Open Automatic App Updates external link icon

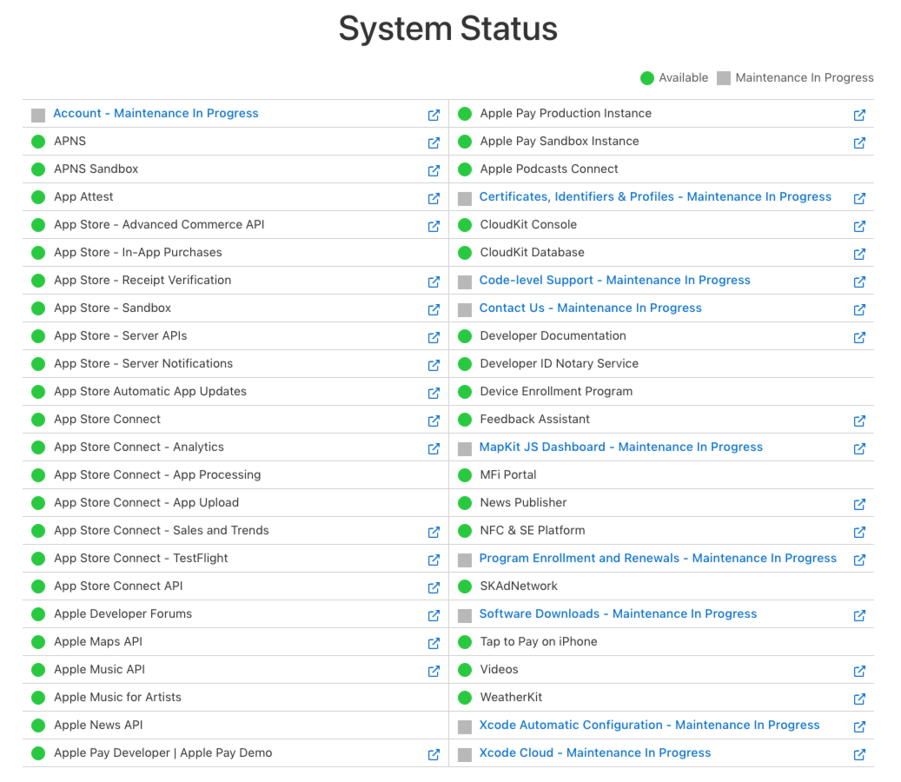click(x=434, y=393)
